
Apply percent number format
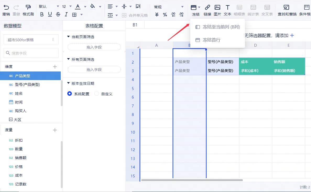click(165, 15)
